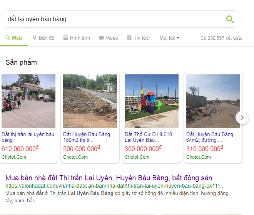Open thumbnail of school gate with motorbike
This screenshot has height=215, width=254.
(x=28, y=101)
